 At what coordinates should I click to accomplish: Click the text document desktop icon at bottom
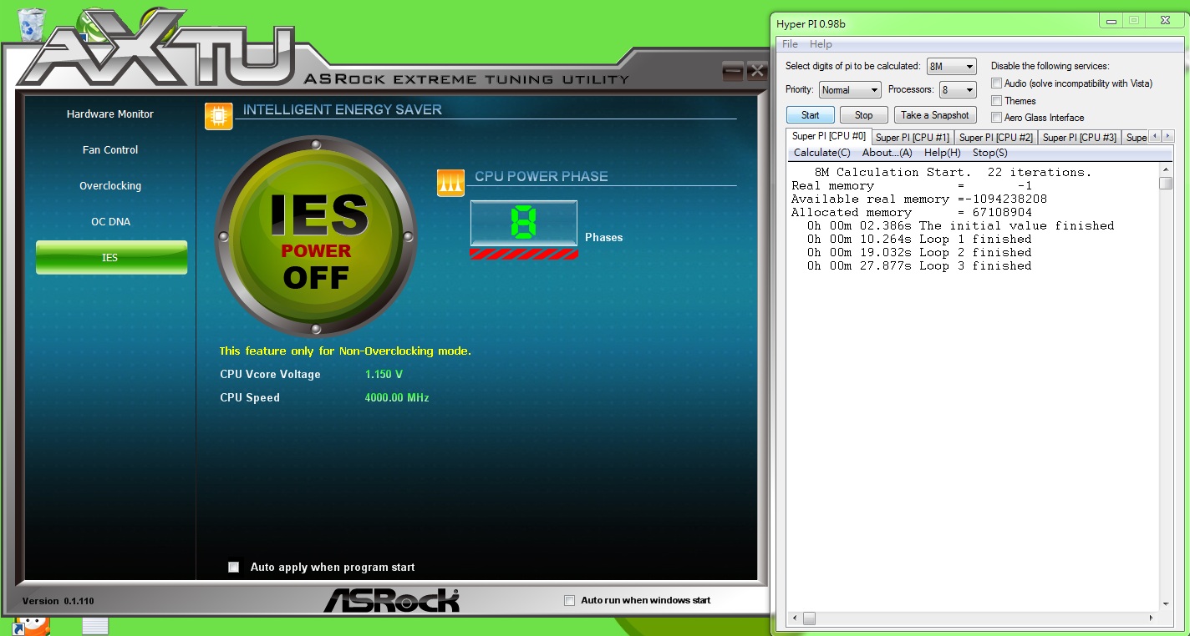point(95,626)
